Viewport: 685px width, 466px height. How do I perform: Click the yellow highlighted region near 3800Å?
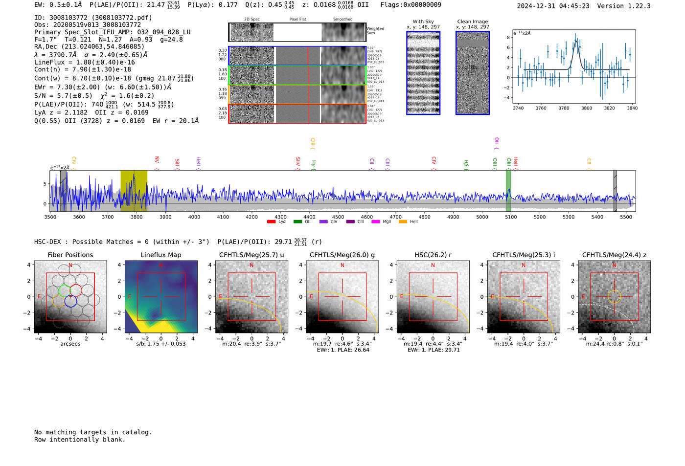pyautogui.click(x=134, y=191)
